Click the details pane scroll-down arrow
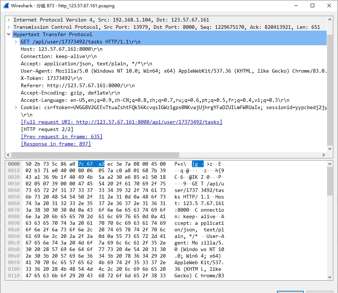 [330, 149]
